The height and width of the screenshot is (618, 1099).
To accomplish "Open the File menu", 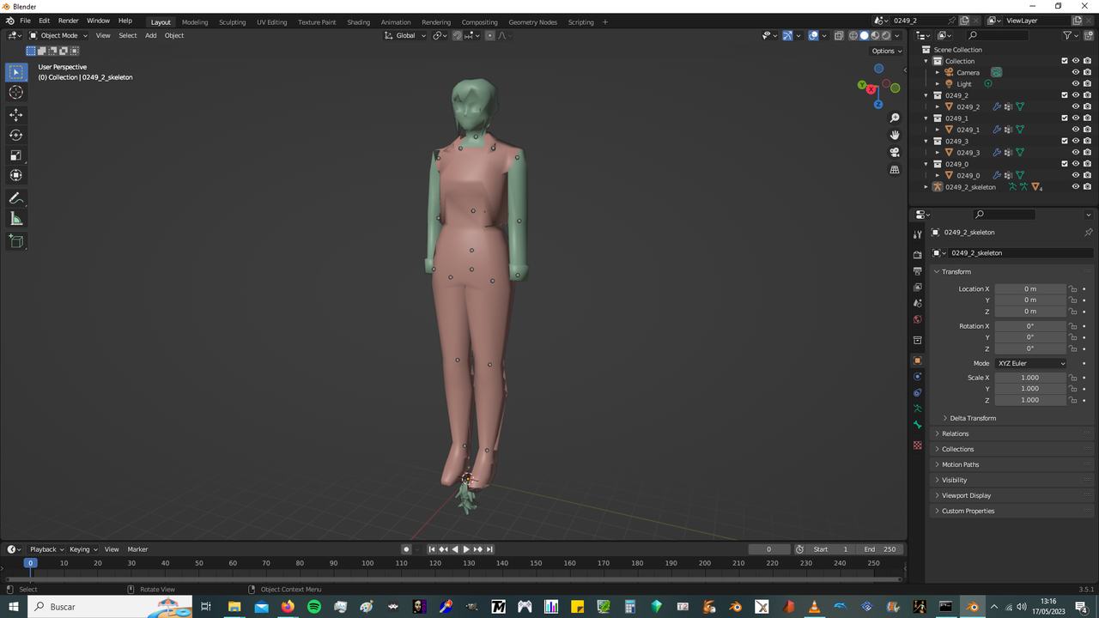I will [x=25, y=21].
